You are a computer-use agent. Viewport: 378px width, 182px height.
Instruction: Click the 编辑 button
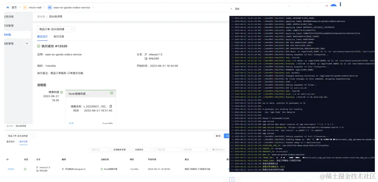pos(218,136)
